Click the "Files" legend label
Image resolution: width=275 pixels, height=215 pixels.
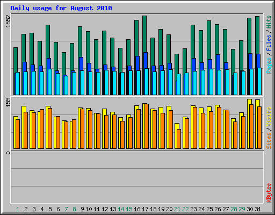coord(269,43)
